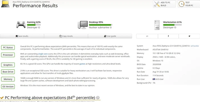Select Copy results

pos(66,36)
